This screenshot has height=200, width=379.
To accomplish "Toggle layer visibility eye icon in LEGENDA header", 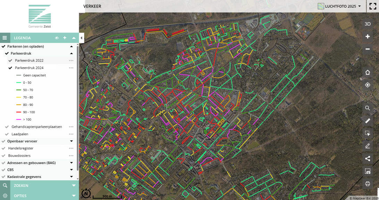I will pos(57,38).
